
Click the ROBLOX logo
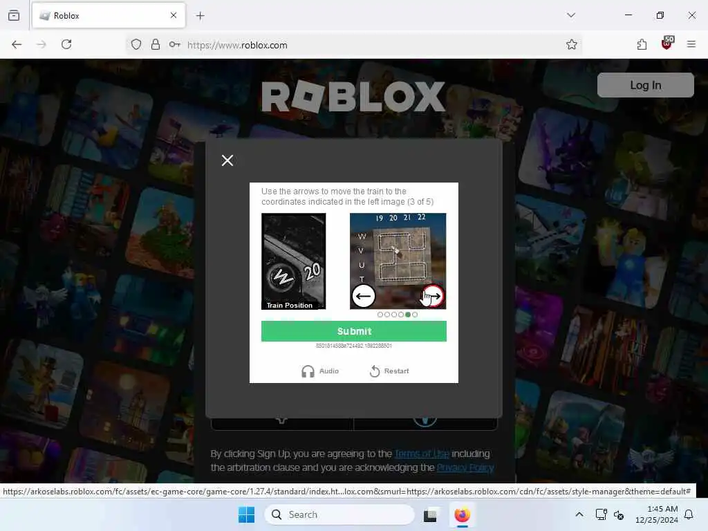(353, 96)
